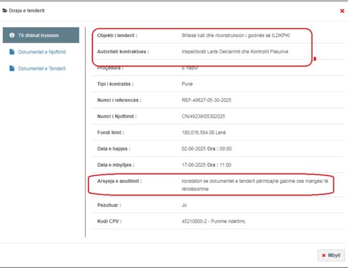Click the reference number REF-49627-05-30-2025
Viewport: 348px width, 268px height.
(x=209, y=100)
